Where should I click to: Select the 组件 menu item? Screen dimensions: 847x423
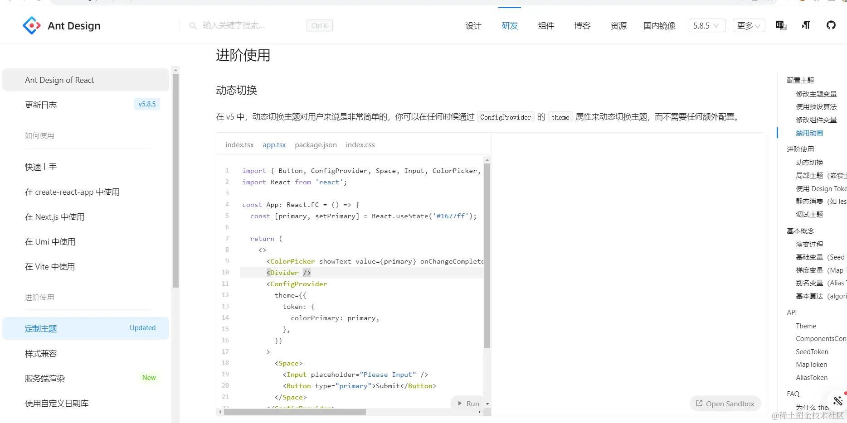coord(546,25)
